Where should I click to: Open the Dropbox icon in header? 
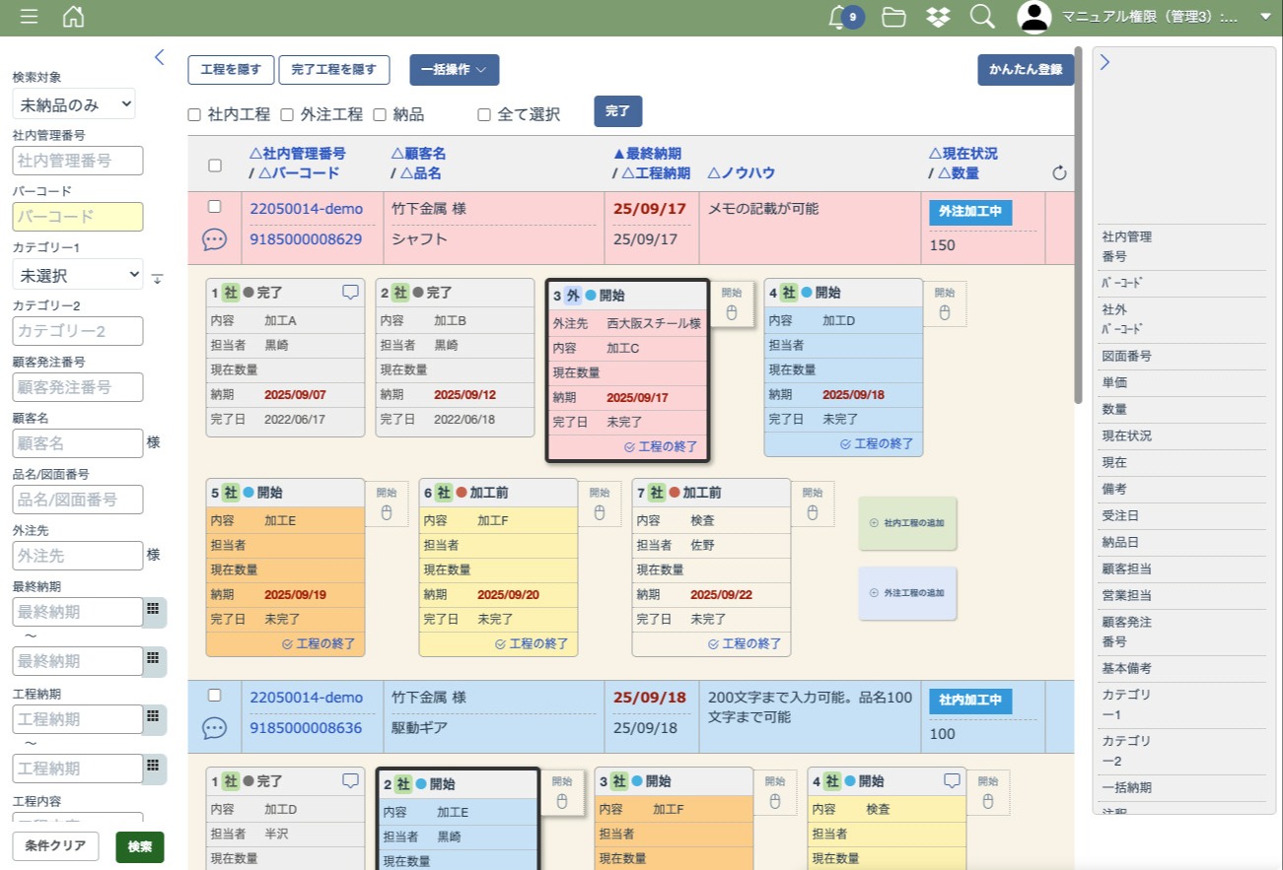coord(938,17)
